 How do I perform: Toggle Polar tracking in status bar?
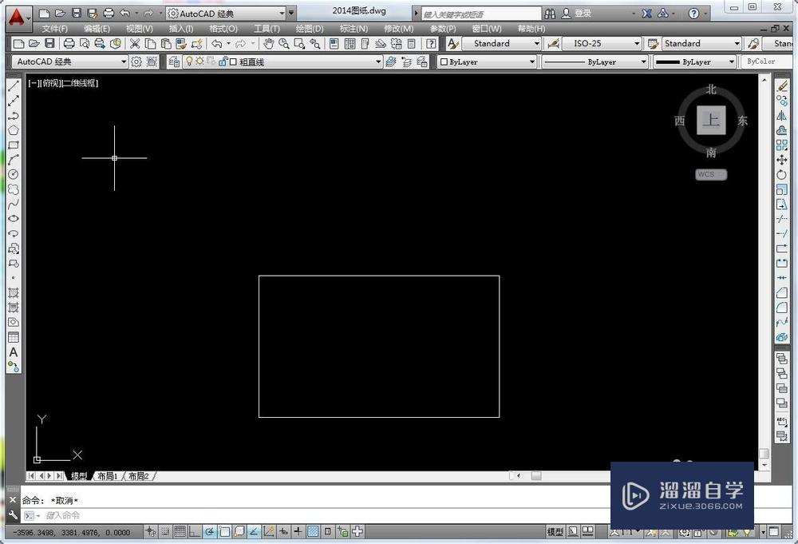click(x=209, y=532)
